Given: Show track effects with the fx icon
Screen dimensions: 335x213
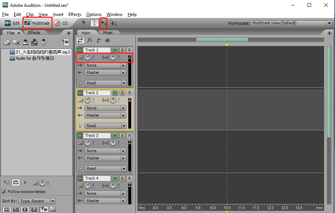Looking at the screenshot, I should tap(90, 40).
